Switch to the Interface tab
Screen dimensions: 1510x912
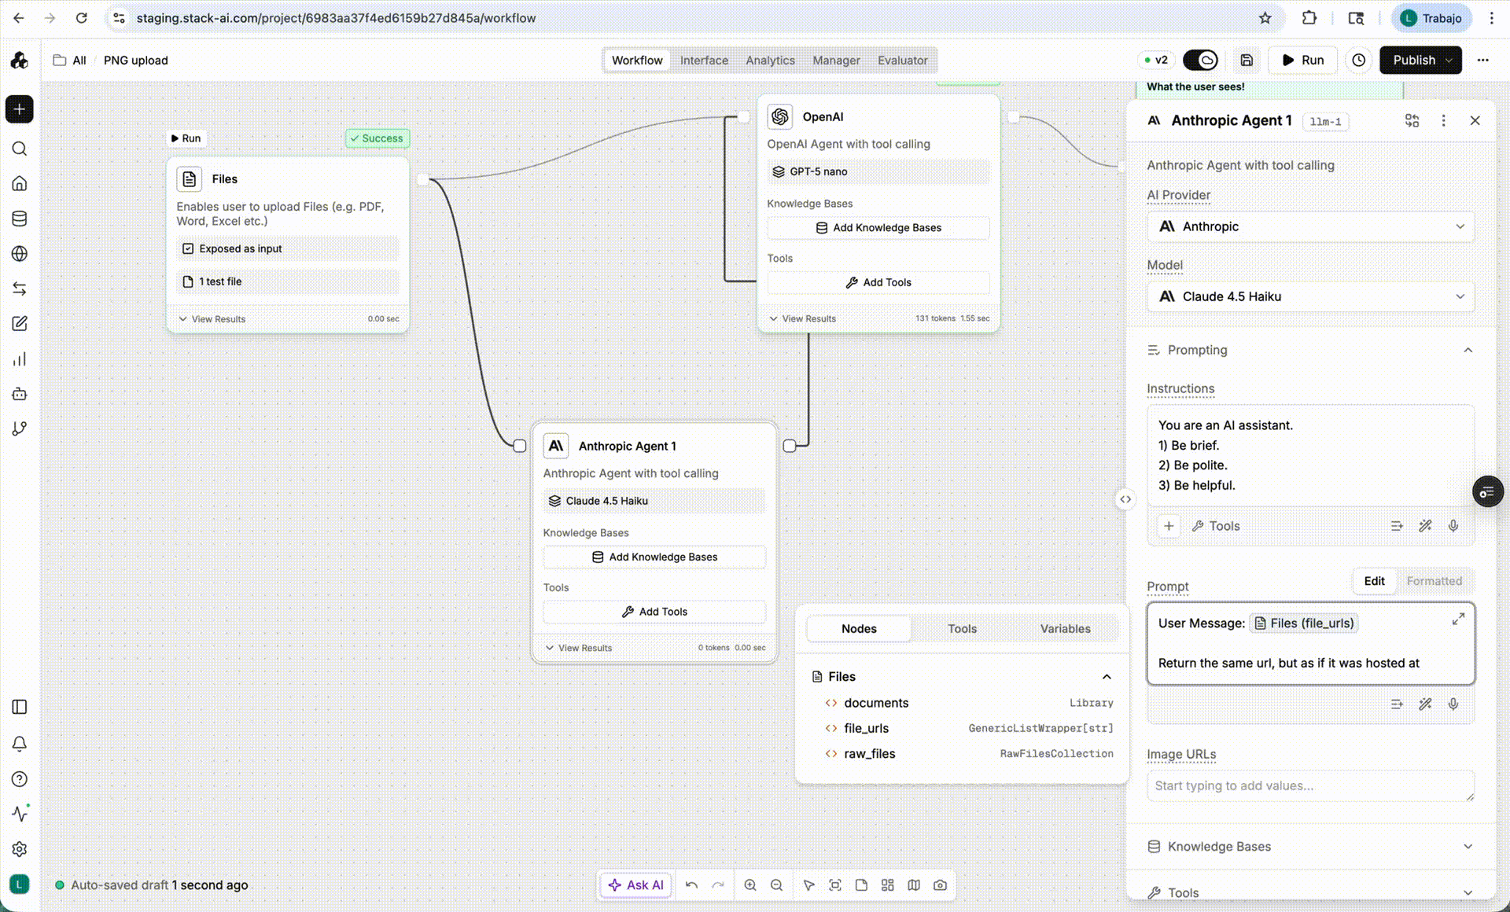704,60
